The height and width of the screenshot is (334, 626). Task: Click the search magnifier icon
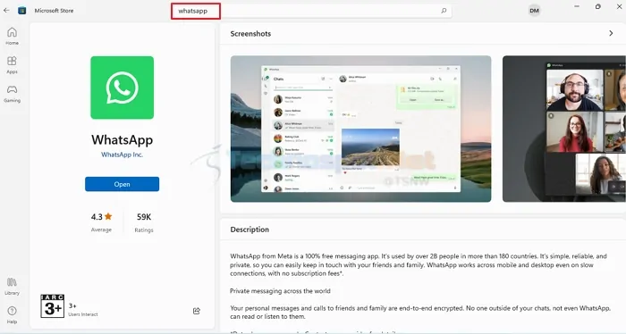click(x=444, y=11)
